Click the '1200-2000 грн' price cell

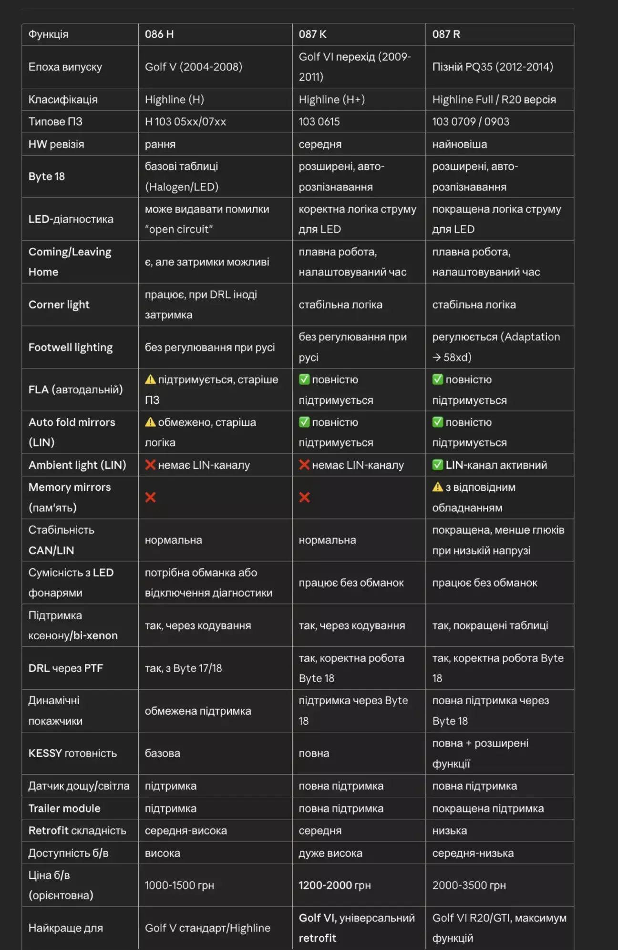[x=334, y=885]
